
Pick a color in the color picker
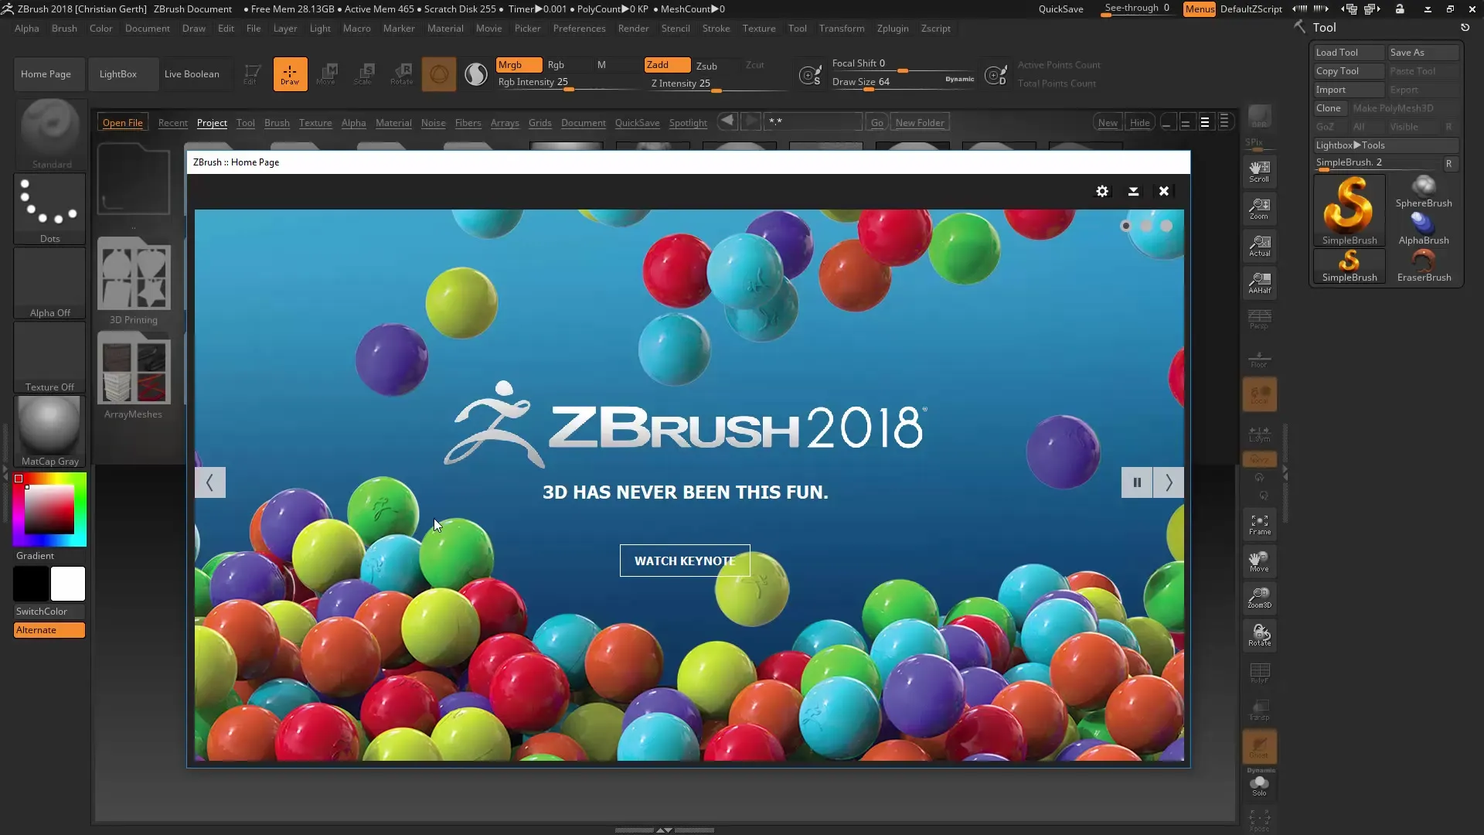pyautogui.click(x=49, y=510)
